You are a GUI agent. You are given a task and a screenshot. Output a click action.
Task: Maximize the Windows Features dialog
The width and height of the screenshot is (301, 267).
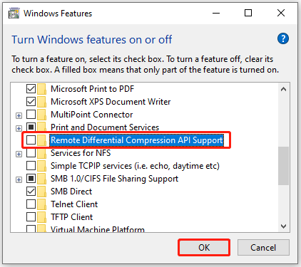click(x=248, y=13)
